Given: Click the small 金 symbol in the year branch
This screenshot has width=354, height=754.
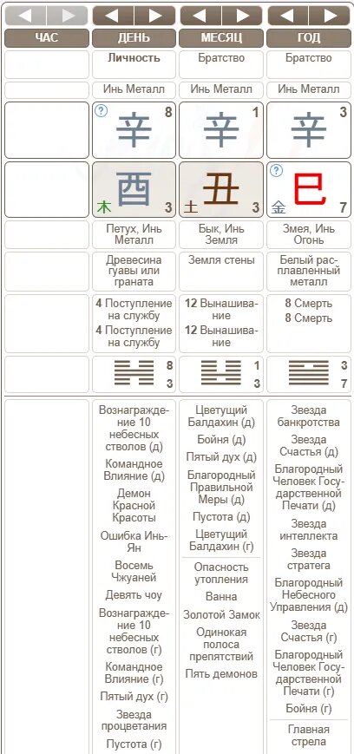Looking at the screenshot, I should pos(278,207).
